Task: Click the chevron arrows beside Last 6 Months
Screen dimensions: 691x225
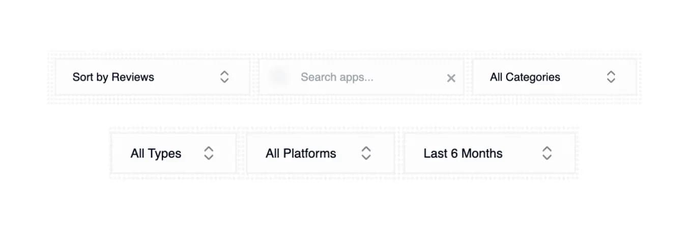Action: coord(547,154)
